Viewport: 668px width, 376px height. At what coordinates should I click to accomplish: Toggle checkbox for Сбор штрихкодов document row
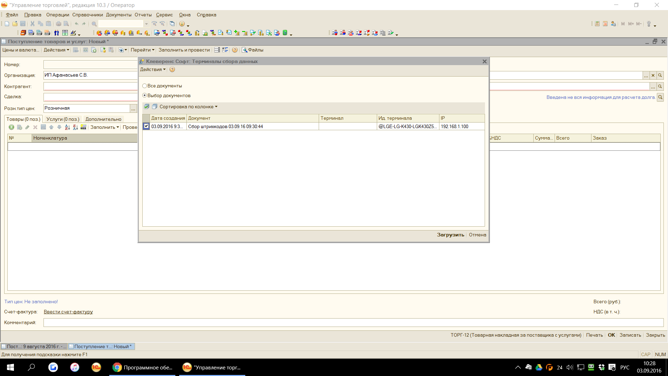coord(146,126)
